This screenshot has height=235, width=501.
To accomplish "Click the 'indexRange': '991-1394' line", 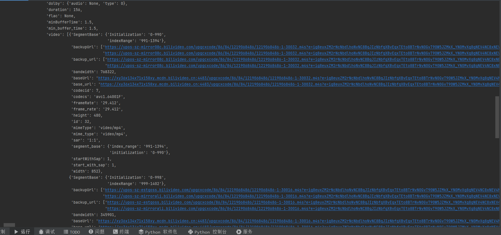I will (x=137, y=41).
